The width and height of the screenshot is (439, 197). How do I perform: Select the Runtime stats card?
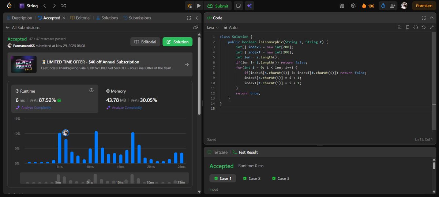tap(55, 98)
